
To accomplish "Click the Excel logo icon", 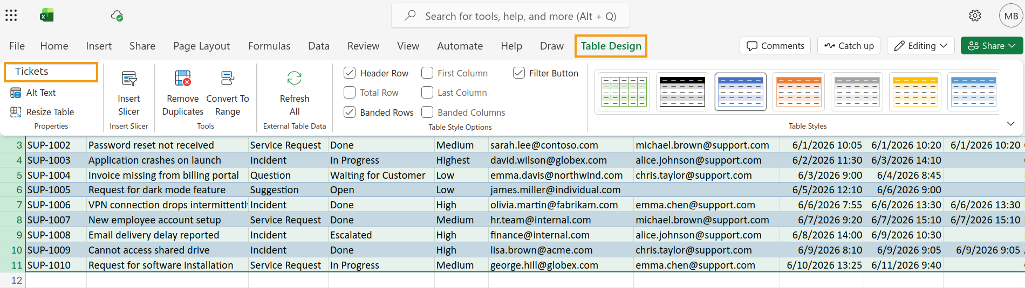I will coord(47,16).
